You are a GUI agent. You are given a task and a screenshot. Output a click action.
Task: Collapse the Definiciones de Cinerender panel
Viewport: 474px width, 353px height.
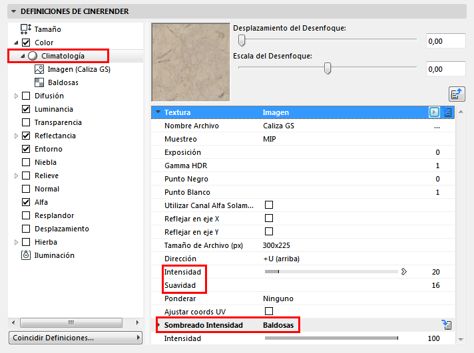[x=13, y=11]
